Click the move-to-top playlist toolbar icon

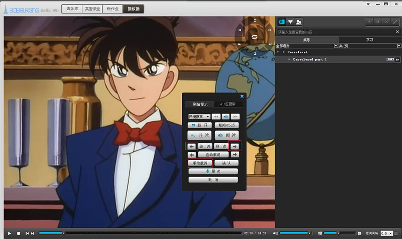pyautogui.click(x=369, y=22)
